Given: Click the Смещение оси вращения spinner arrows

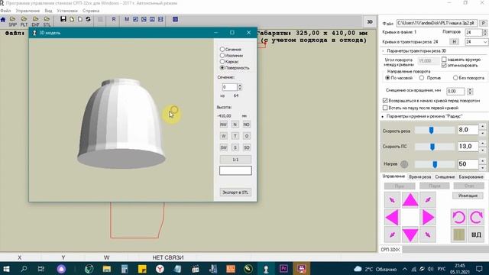Looking at the screenshot, I should [x=470, y=92].
